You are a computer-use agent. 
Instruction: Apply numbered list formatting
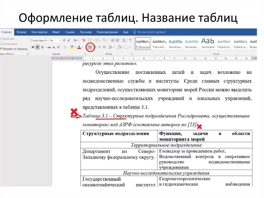97,40
